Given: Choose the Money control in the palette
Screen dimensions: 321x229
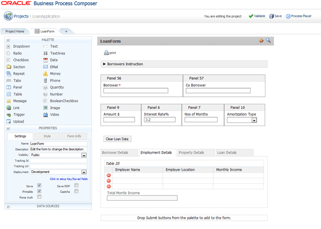Looking at the screenshot, I should pyautogui.click(x=55, y=74).
